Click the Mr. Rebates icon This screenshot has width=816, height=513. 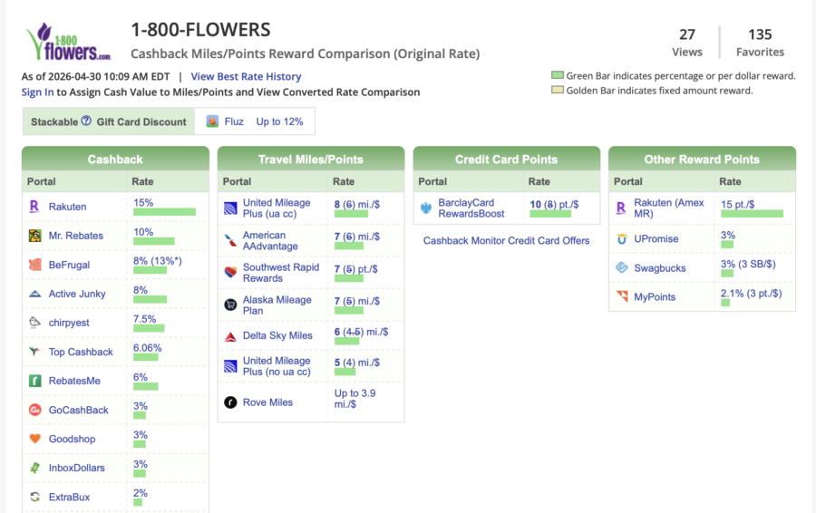point(34,236)
